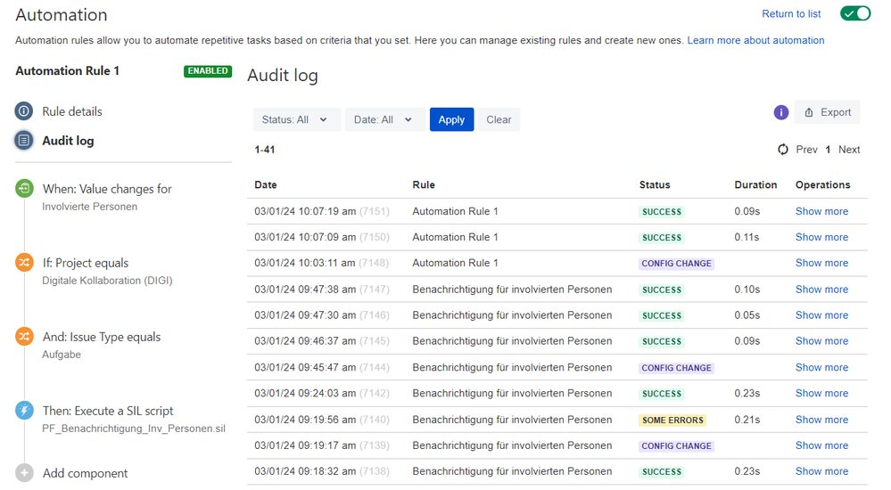This screenshot has height=490, width=891.
Task: Expand the Date: All dropdown filter
Action: [x=384, y=119]
